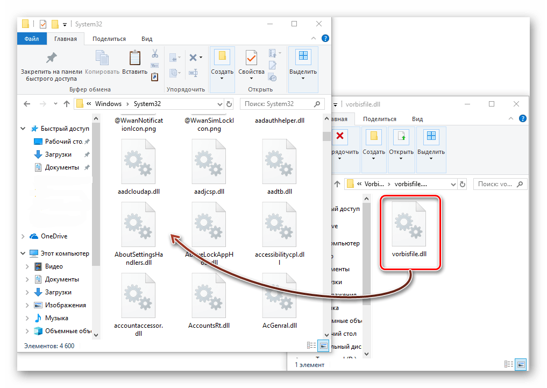Refresh the System32 folder view
The width and height of the screenshot is (547, 388).
pyautogui.click(x=230, y=104)
